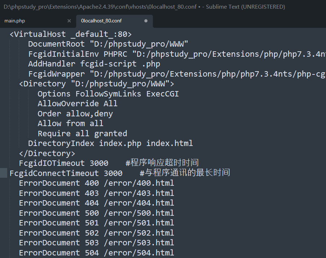The width and height of the screenshot is (326, 258).
Task: Click the unsaved dot on 0localhost_80.conf tab
Action: click(x=146, y=21)
